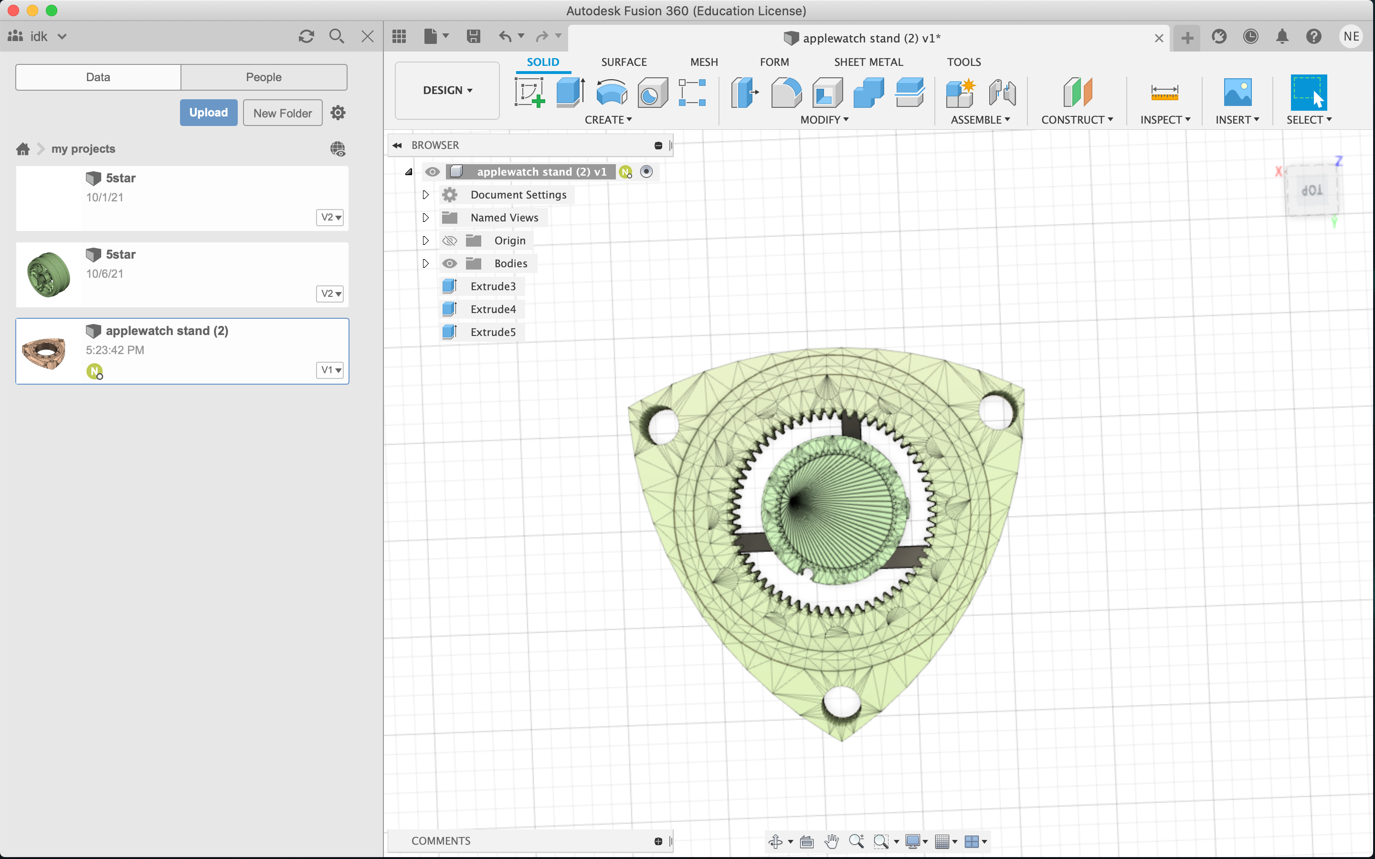Switch to the FORM tab
Screen dimensions: 1375x859
(774, 62)
